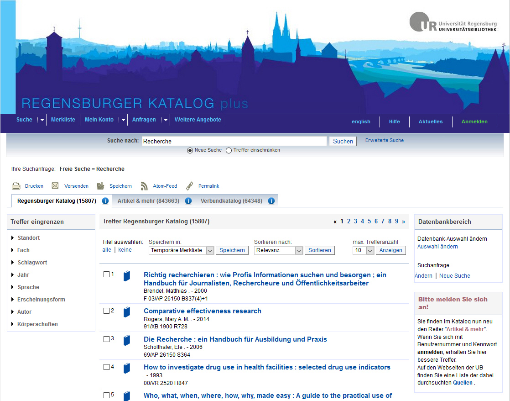The image size is (510, 401).
Task: Focus the Suche nach input field
Action: [234, 141]
